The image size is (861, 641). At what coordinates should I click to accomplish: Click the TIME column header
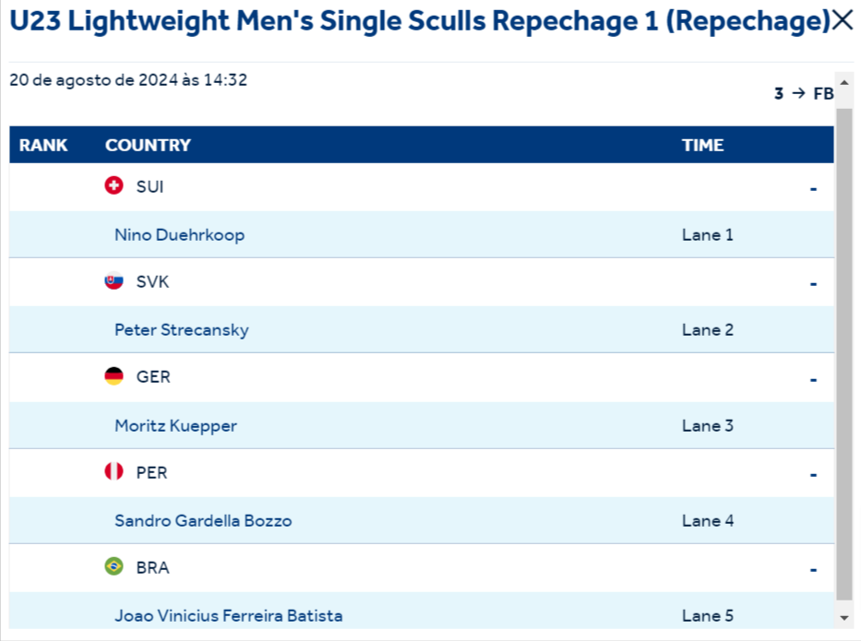(702, 145)
